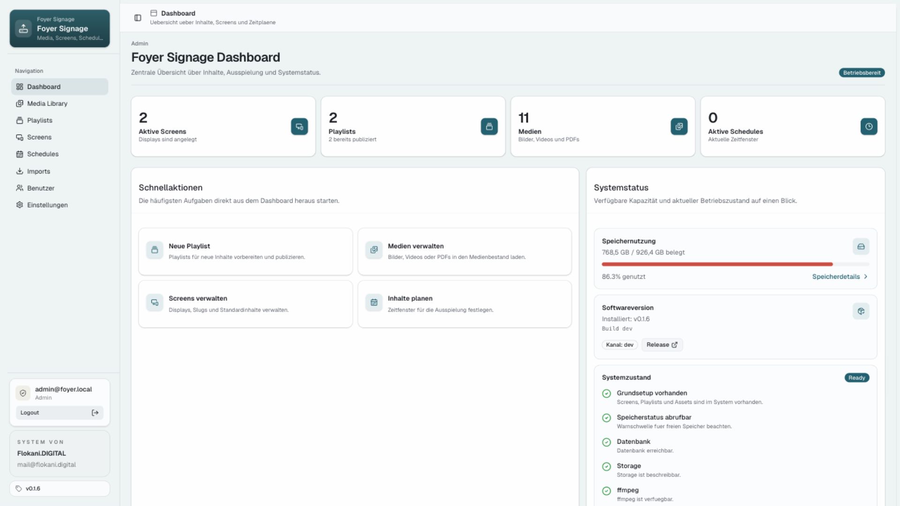Click the Playlists card icon
Screen dimensions: 900x506
point(489,126)
